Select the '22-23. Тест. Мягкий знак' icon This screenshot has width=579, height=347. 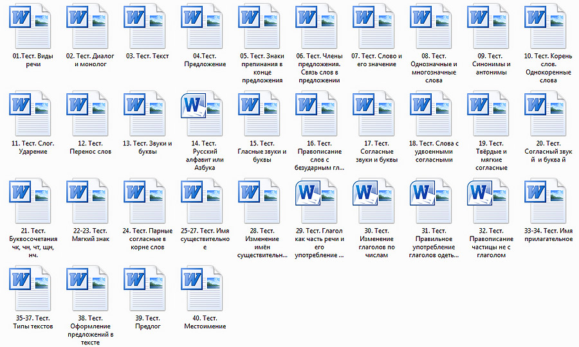click(87, 201)
